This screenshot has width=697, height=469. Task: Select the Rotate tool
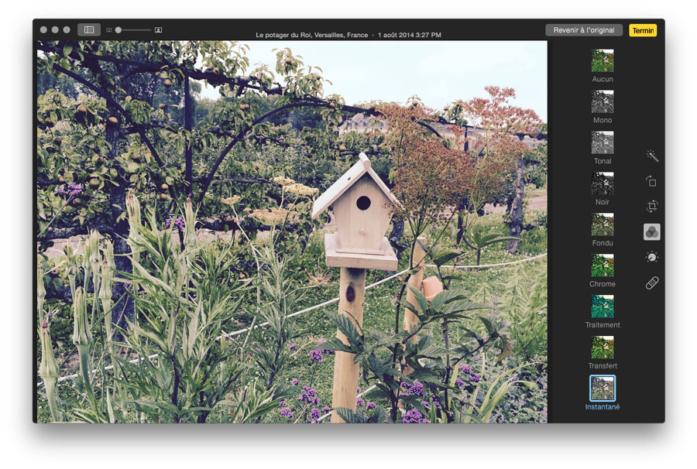coord(651,181)
